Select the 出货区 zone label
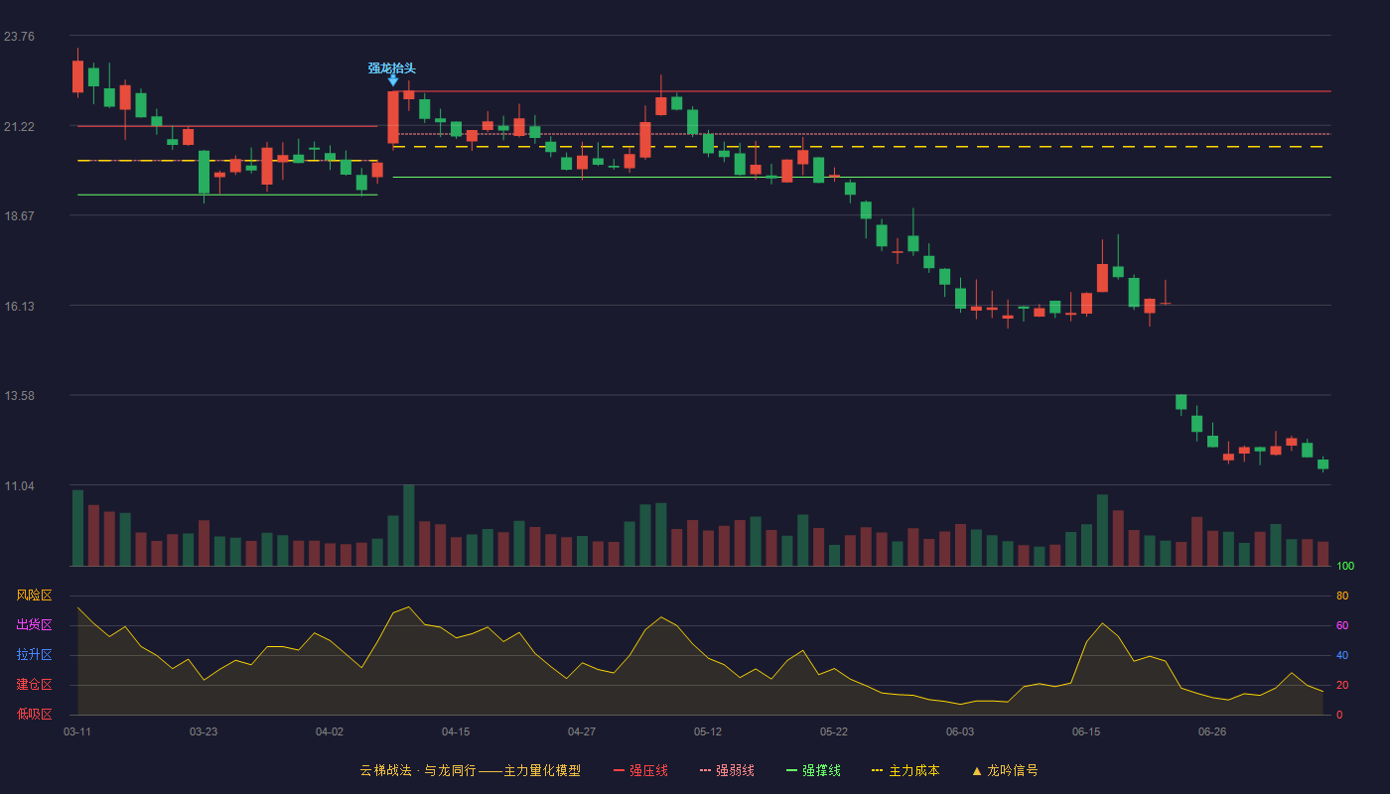This screenshot has height=794, width=1390. tap(34, 625)
